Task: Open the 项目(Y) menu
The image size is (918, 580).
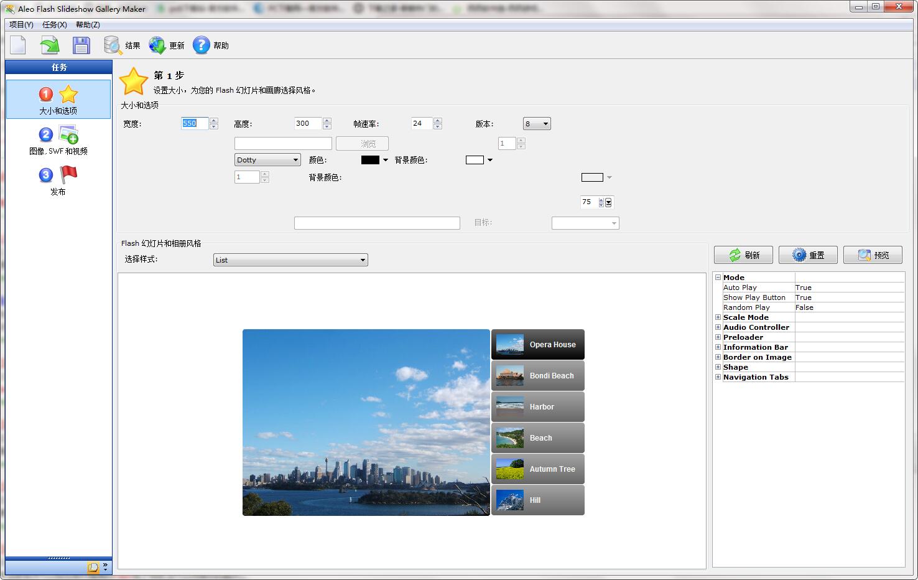Action: (x=22, y=25)
